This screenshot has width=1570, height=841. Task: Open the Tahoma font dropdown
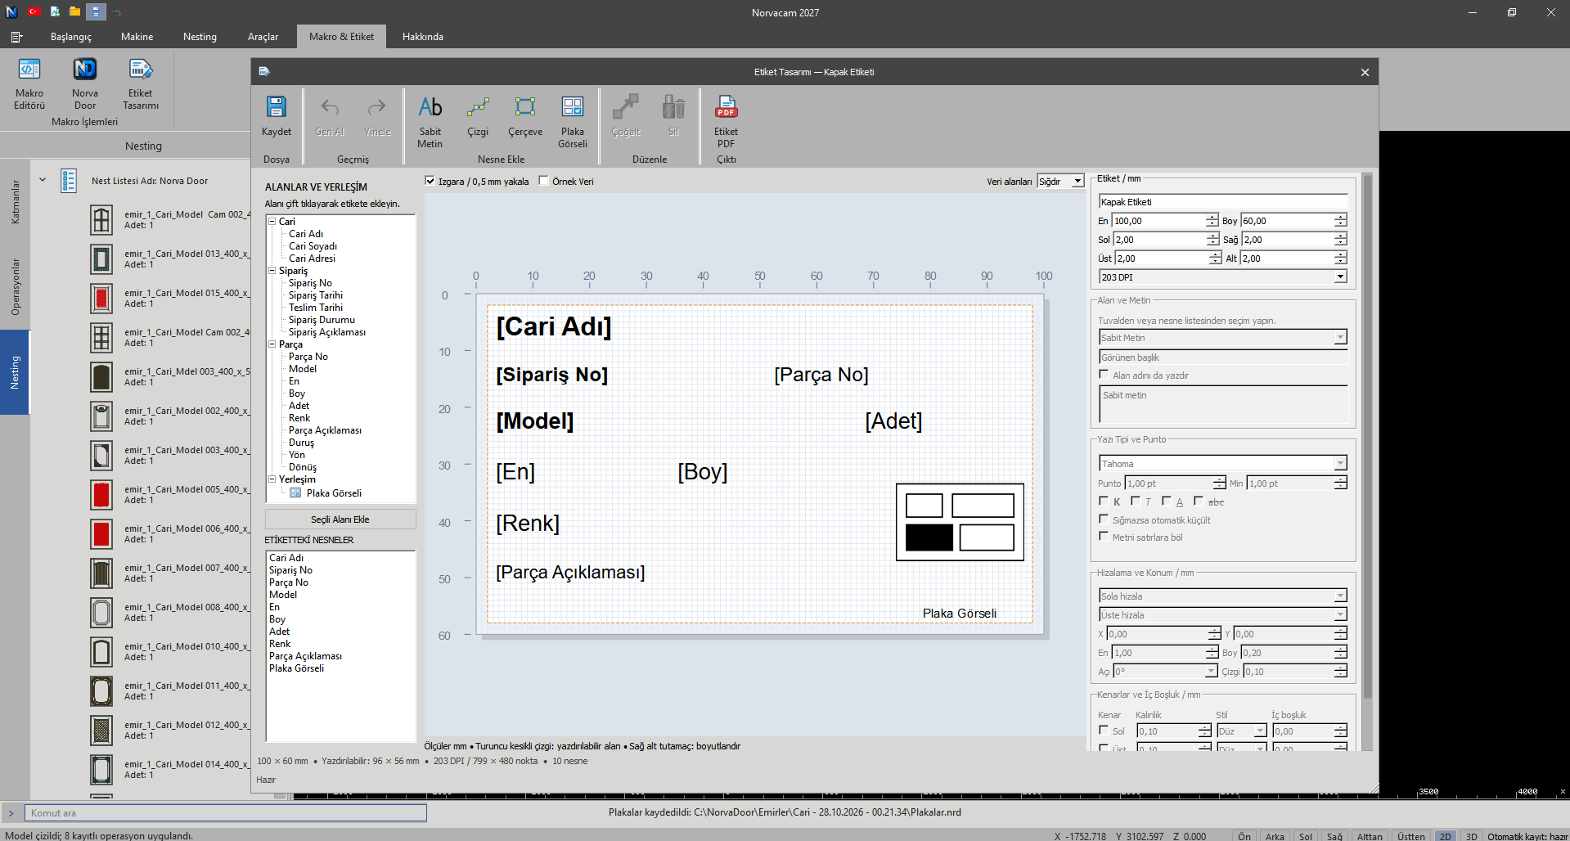coord(1223,464)
